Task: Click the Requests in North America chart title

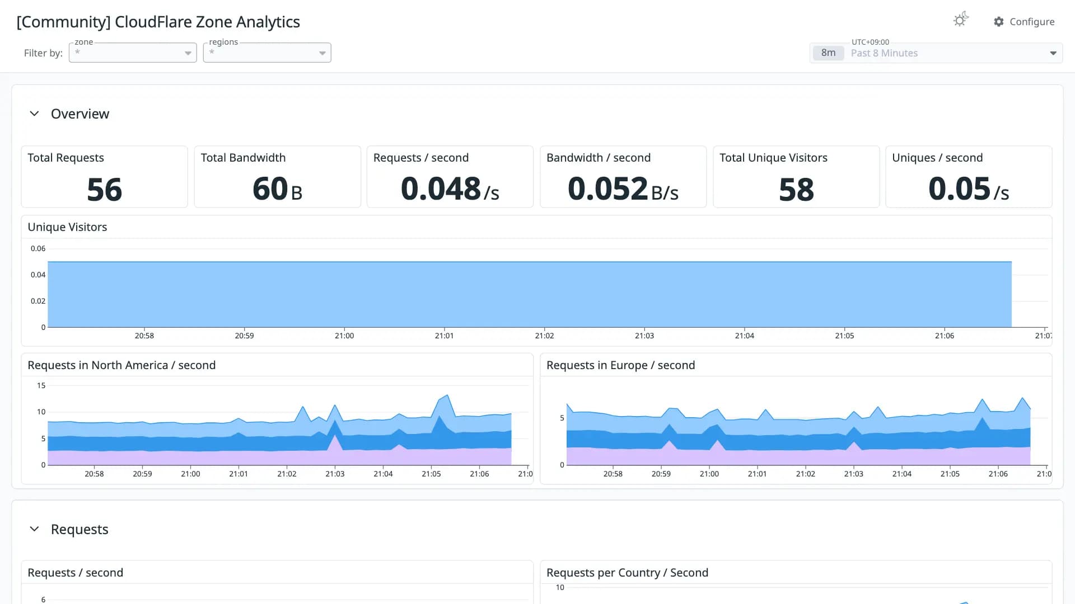Action: [121, 365]
